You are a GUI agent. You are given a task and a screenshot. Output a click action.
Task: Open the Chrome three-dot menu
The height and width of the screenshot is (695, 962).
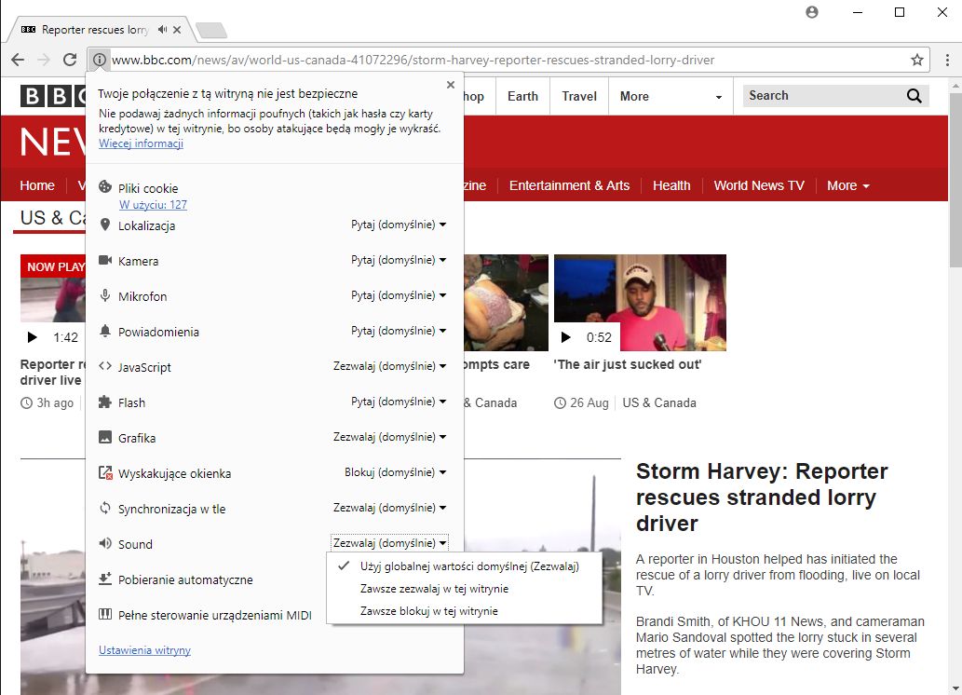(946, 60)
